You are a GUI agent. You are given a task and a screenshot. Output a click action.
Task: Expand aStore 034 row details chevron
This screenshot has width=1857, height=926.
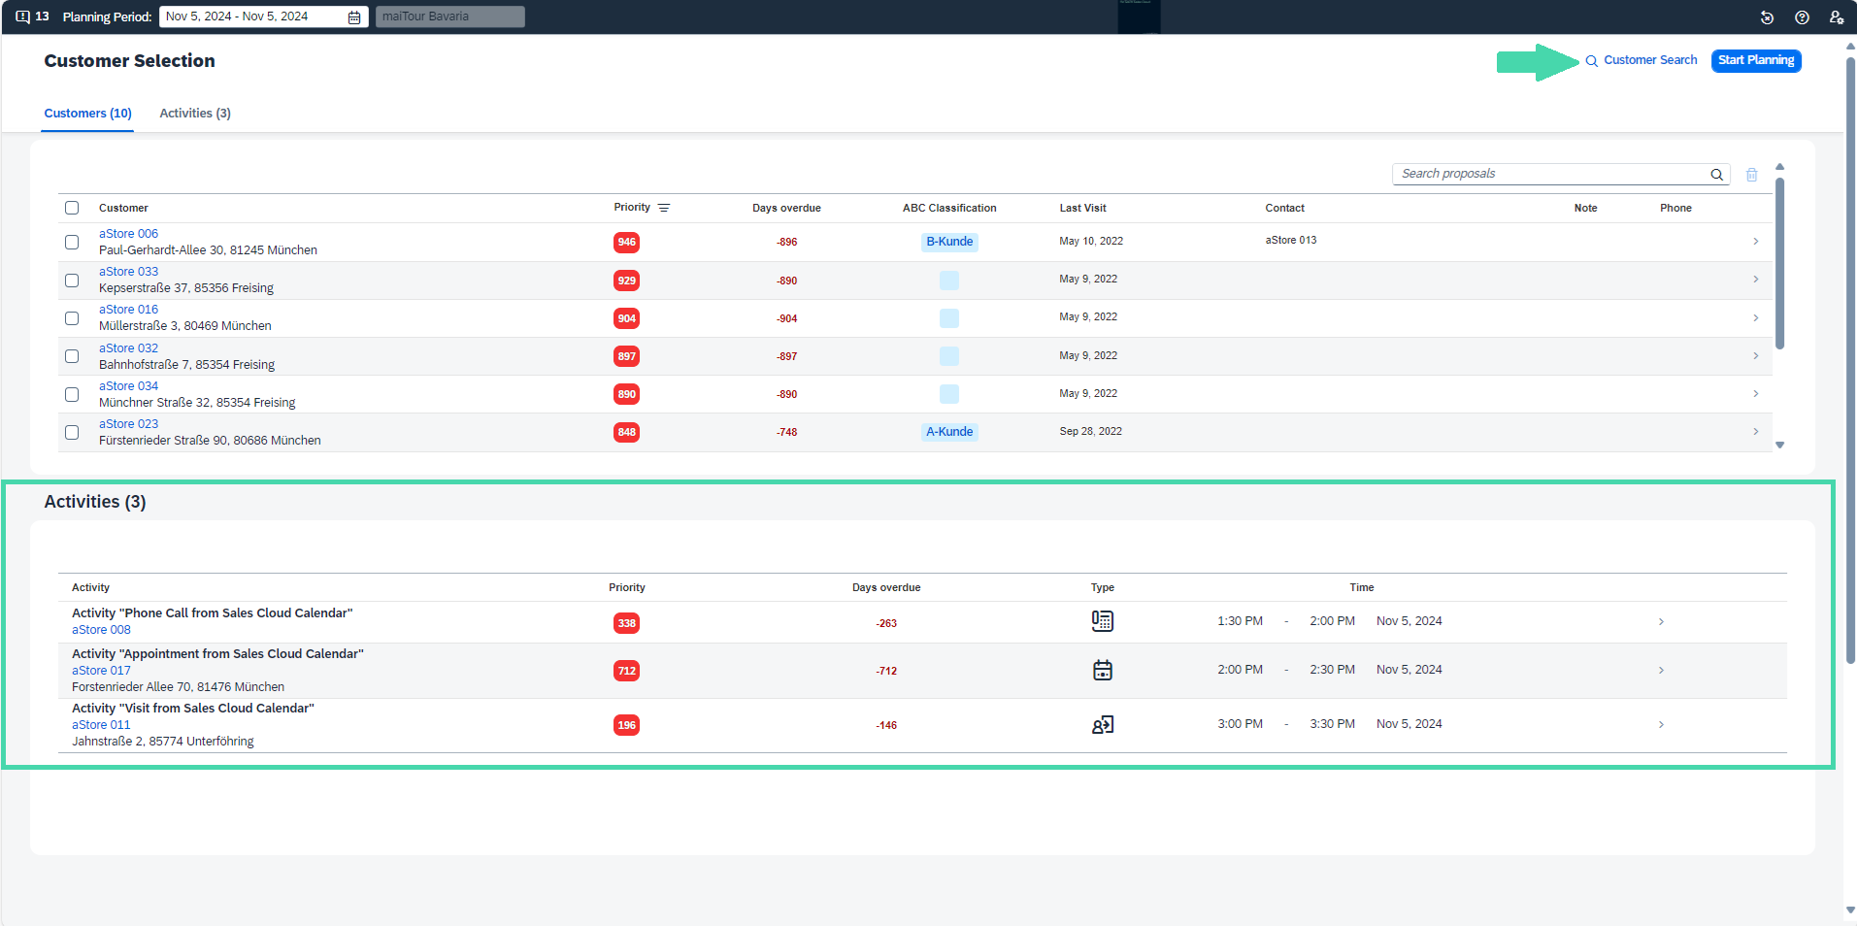click(1756, 393)
